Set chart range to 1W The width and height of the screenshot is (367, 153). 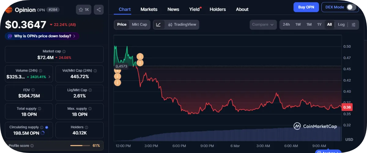coord(298,24)
